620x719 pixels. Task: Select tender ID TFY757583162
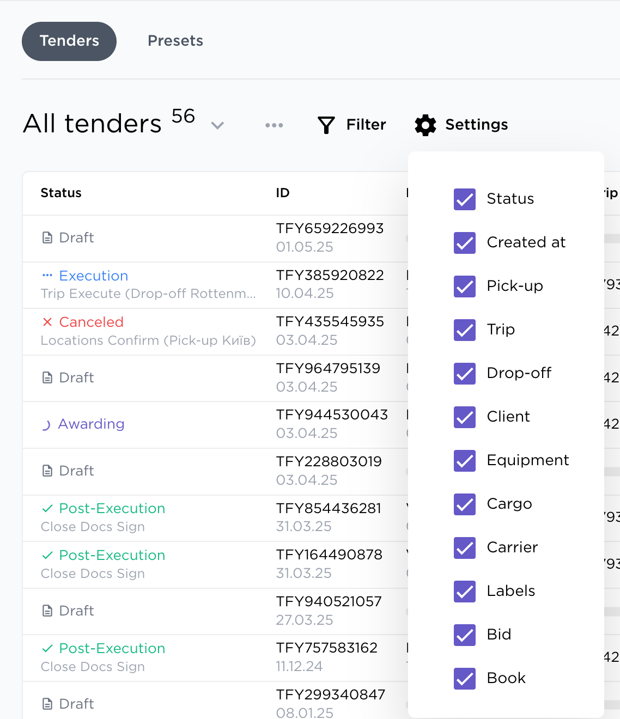327,648
